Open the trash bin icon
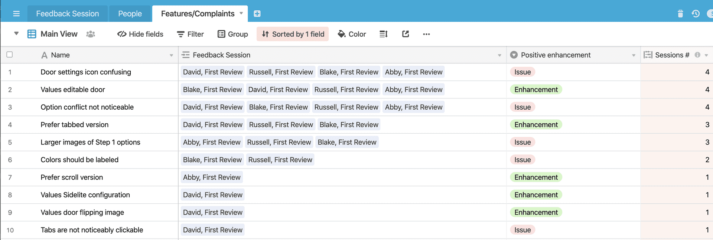The image size is (713, 240). pyautogui.click(x=680, y=14)
